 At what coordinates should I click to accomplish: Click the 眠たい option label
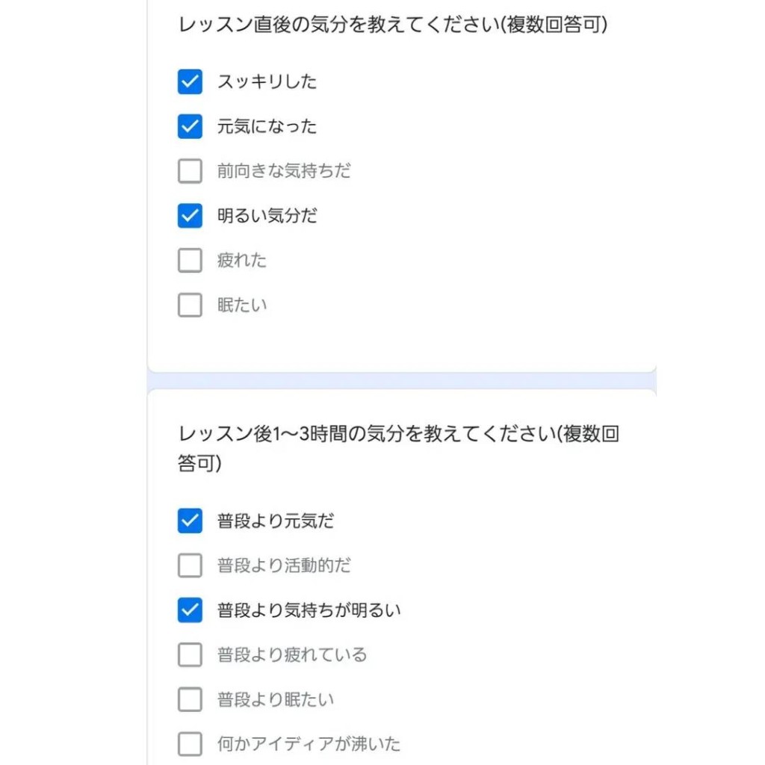(242, 305)
